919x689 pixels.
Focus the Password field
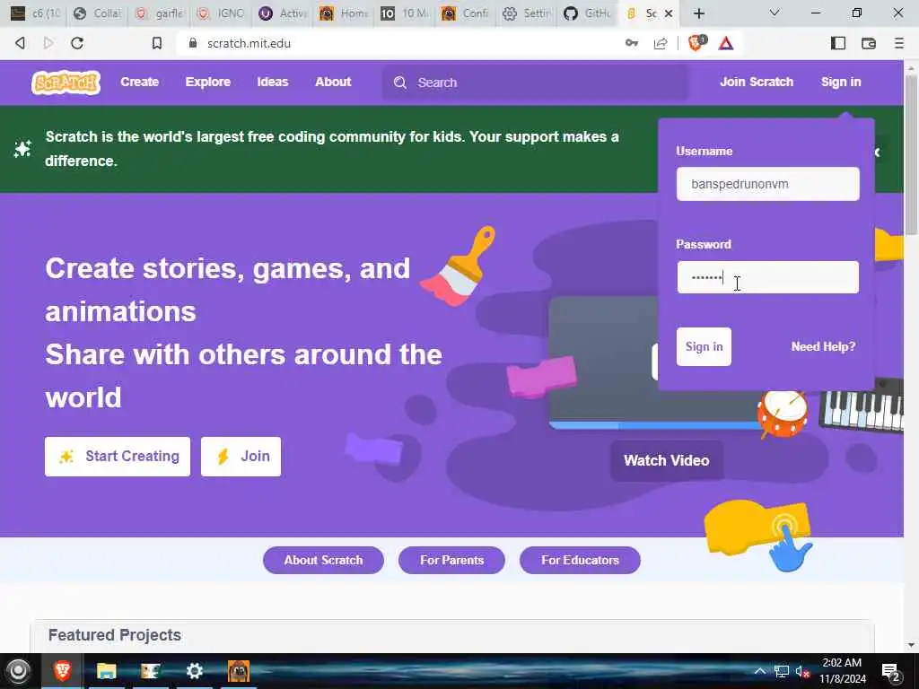pyautogui.click(x=768, y=277)
